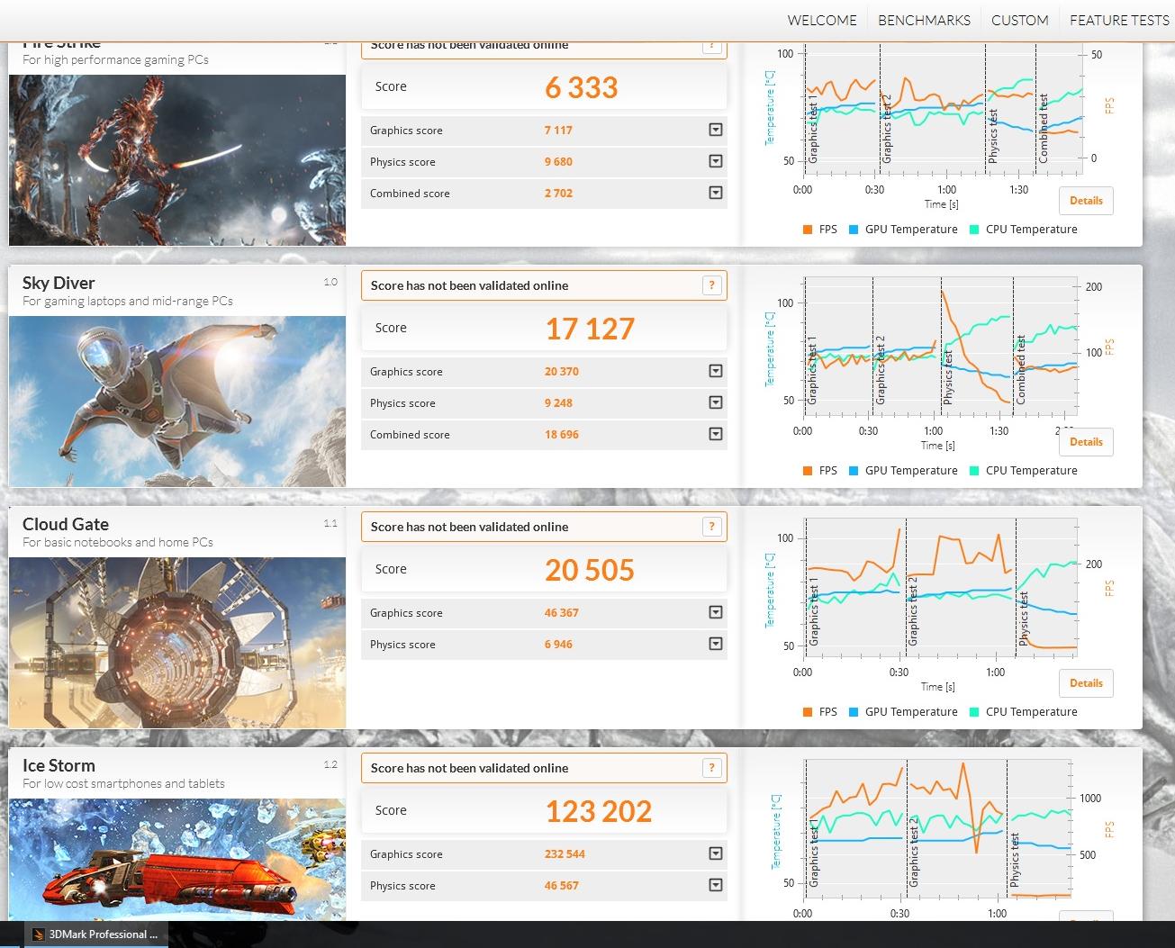Viewport: 1175px width, 948px height.
Task: Expand Fire Strike Graphics score details
Action: [716, 130]
